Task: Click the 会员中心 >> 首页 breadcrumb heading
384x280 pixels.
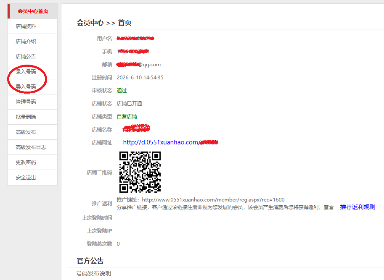Action: (x=104, y=23)
